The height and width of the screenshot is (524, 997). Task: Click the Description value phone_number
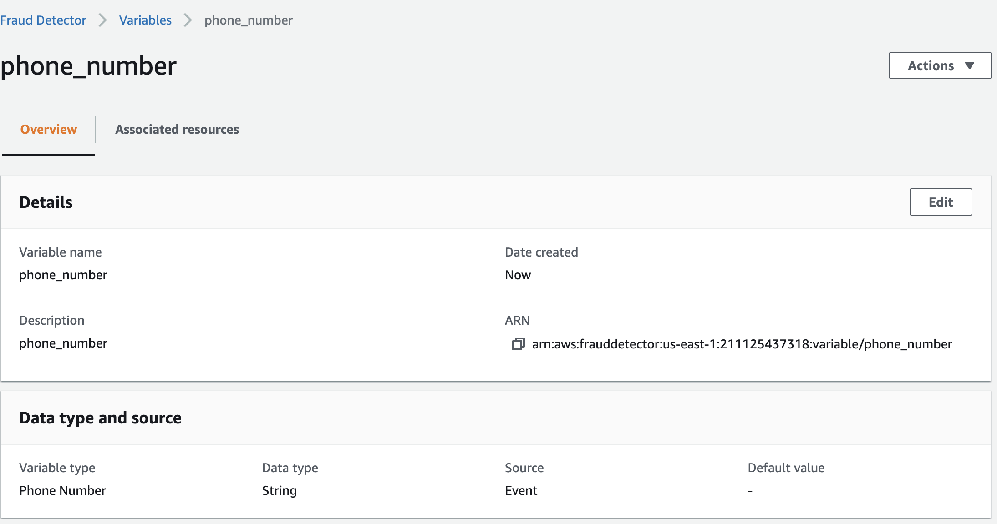63,343
